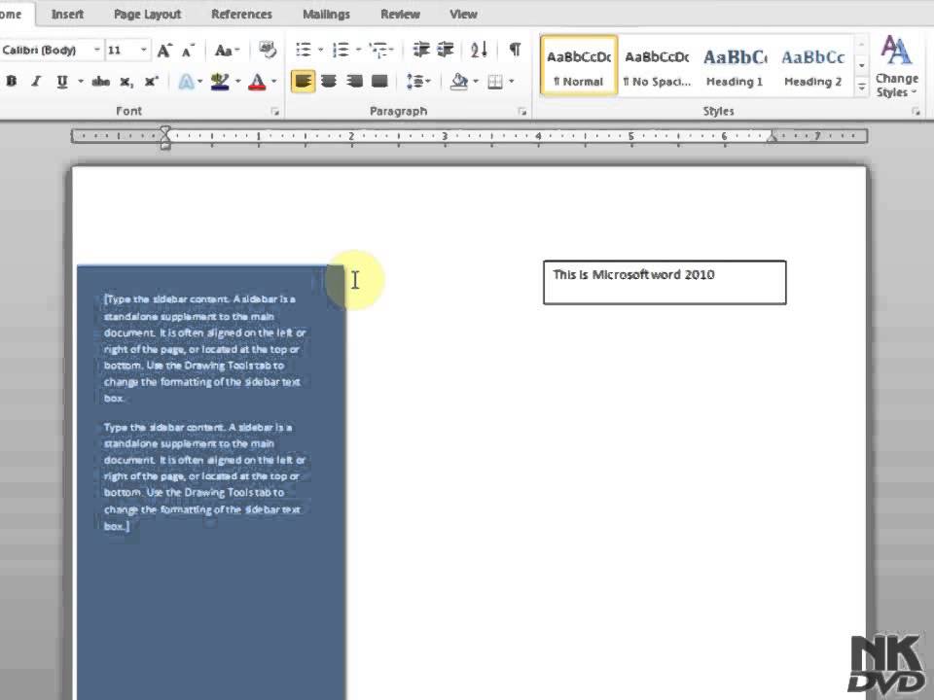Apply Superscript formatting

pyautogui.click(x=152, y=82)
